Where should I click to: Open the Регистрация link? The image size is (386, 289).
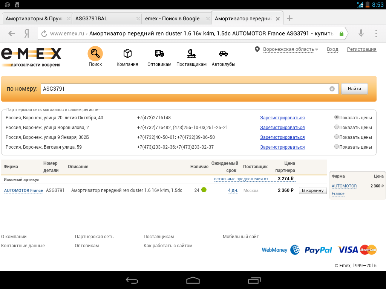361,49
